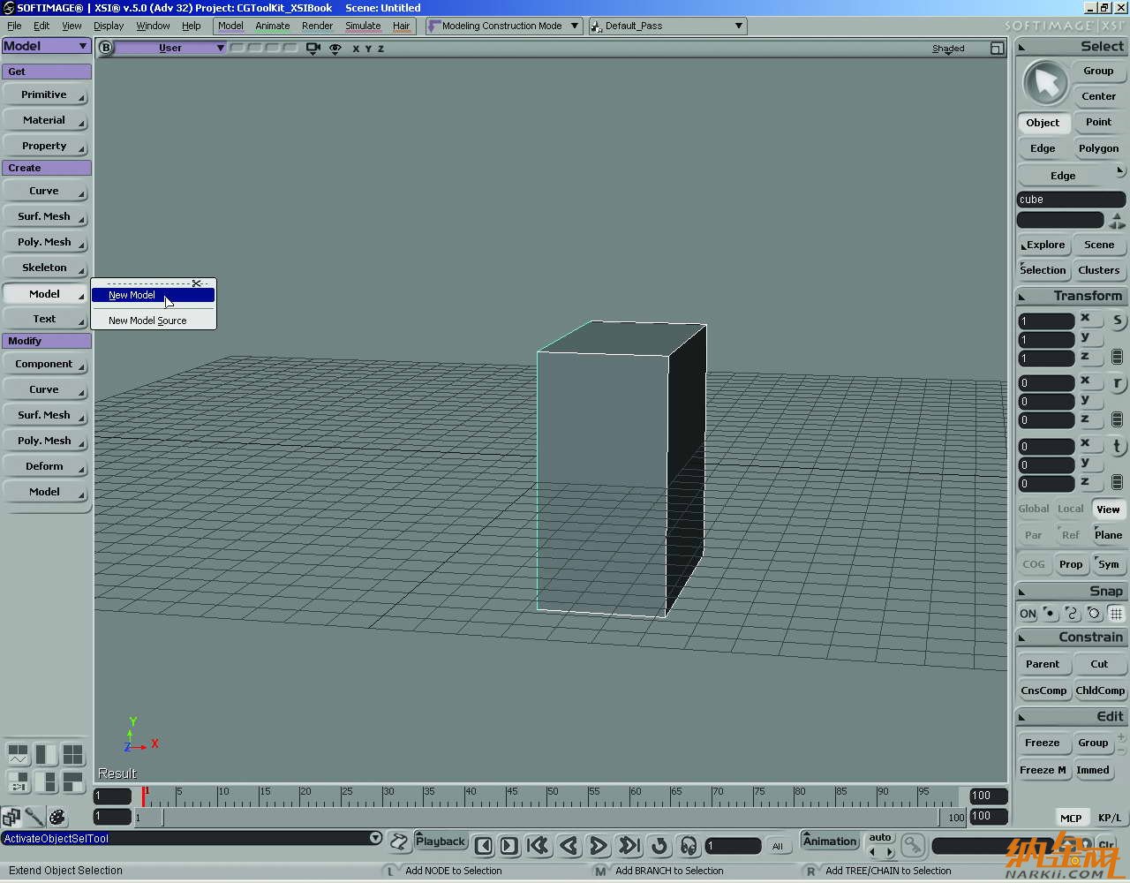Image resolution: width=1130 pixels, height=883 pixels.
Task: Switch to the toolbar panel icon at bottom-left
Action: coord(11,817)
